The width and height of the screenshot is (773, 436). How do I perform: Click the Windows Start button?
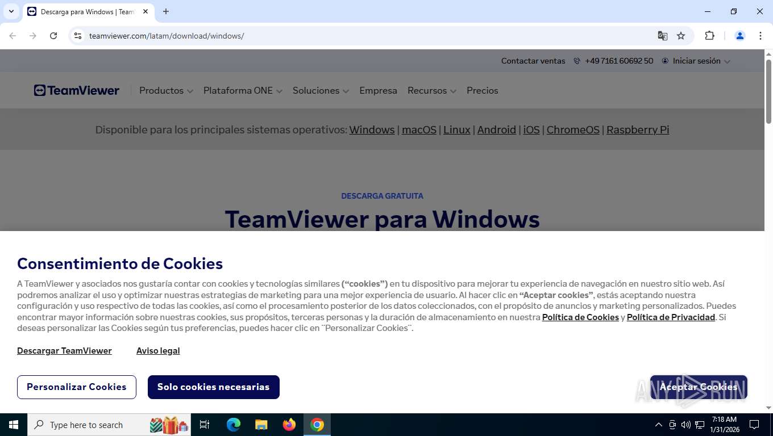pos(14,425)
